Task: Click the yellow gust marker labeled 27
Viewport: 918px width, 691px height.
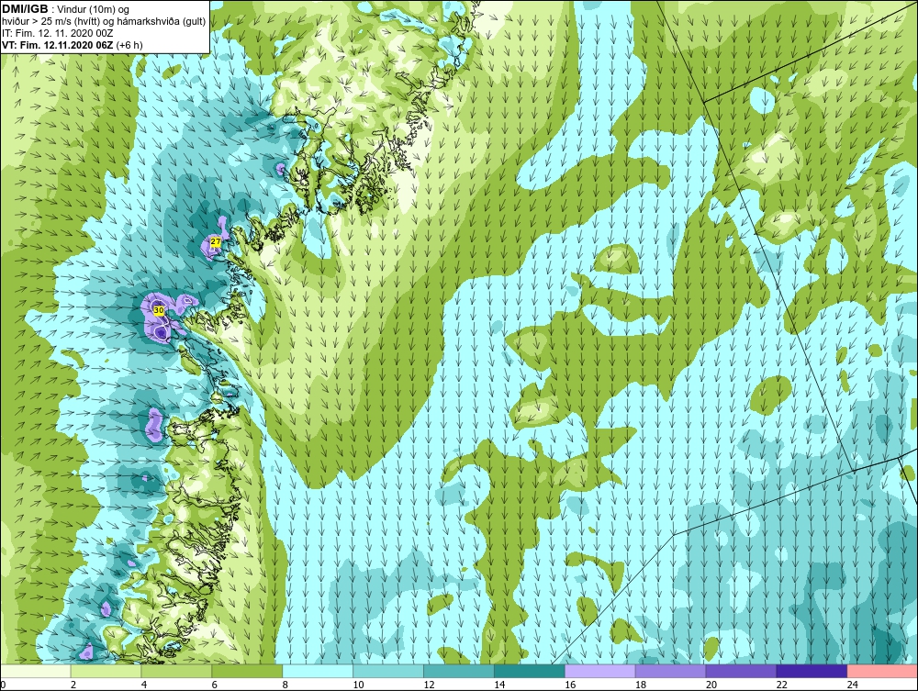Action: 216,241
